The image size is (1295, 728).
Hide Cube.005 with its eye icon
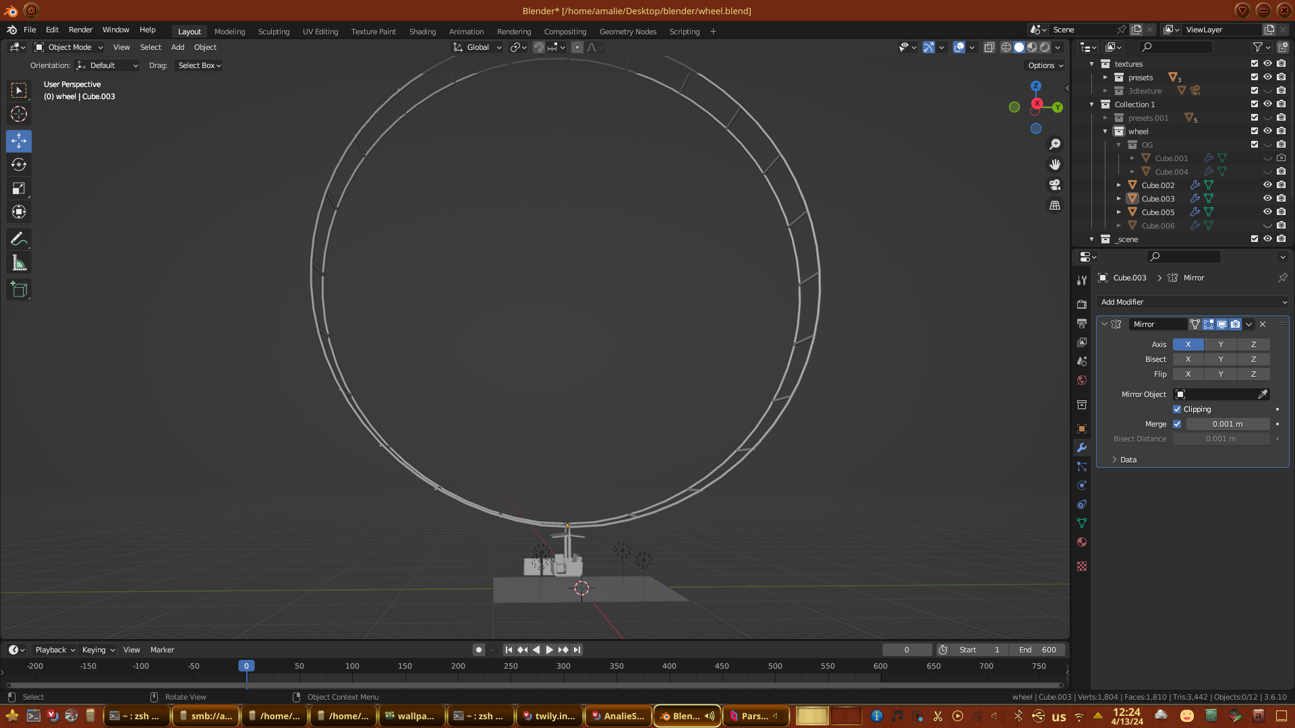point(1267,212)
